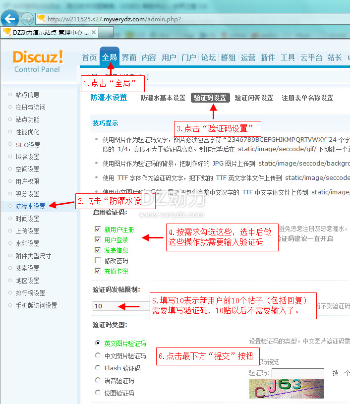Open 时间设置 in the sidebar

coord(27,219)
